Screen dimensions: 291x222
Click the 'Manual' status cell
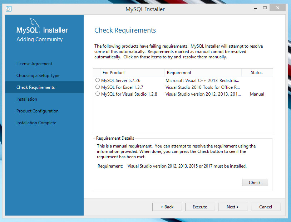click(257, 94)
